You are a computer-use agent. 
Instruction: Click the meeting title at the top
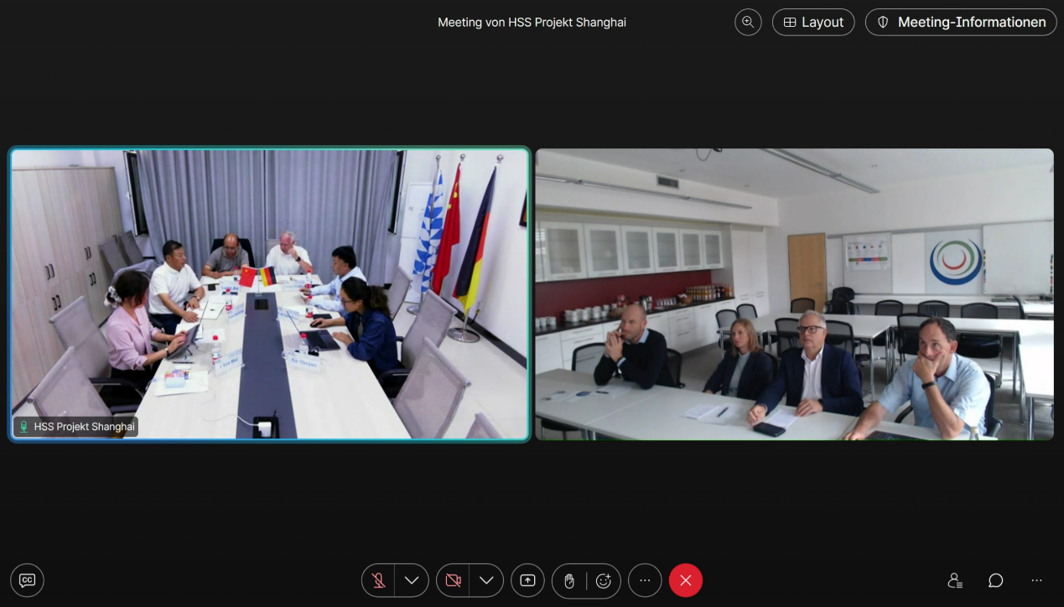tap(532, 23)
